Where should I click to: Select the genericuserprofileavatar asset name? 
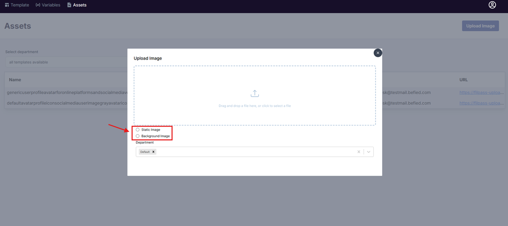[x=68, y=92]
